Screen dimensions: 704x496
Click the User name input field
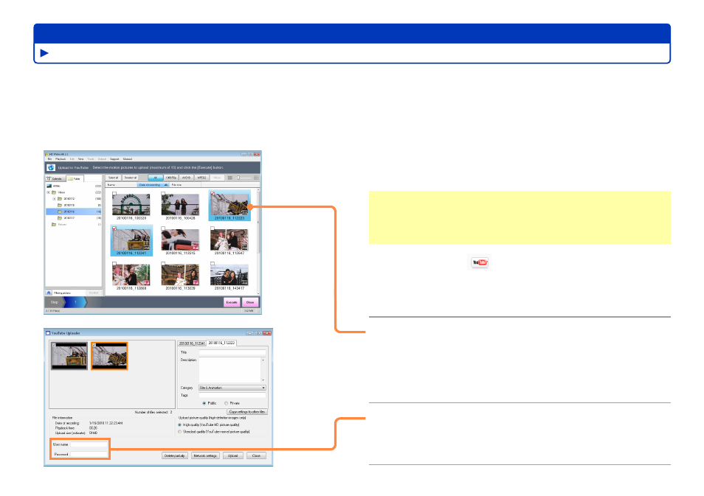[89, 444]
